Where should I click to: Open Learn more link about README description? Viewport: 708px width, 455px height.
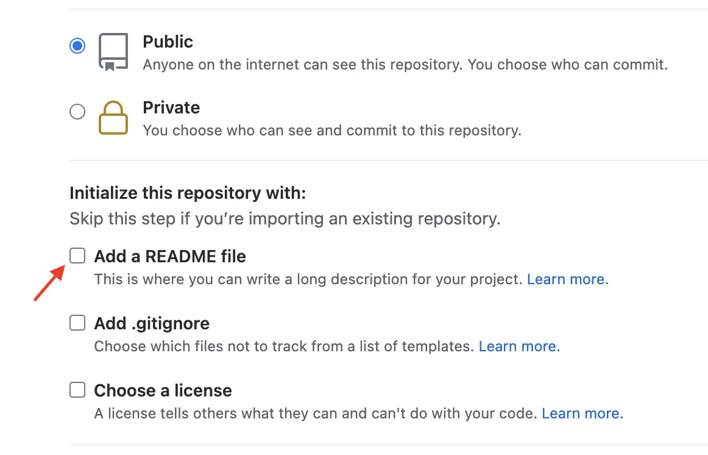tap(567, 279)
